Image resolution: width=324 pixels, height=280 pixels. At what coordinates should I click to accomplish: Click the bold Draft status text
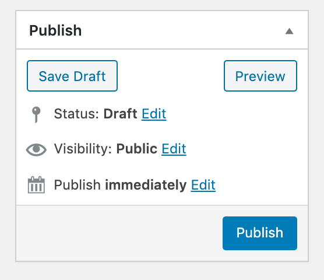pyautogui.click(x=120, y=114)
